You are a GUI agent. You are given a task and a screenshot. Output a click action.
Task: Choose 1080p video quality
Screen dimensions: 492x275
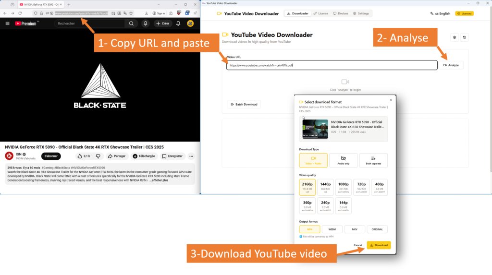[343, 187]
